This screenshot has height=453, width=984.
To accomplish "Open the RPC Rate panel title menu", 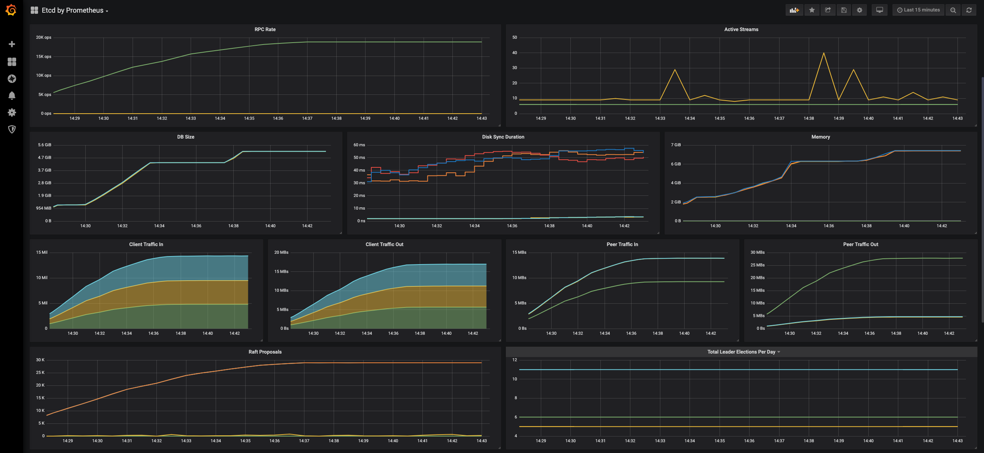I will 265,30.
